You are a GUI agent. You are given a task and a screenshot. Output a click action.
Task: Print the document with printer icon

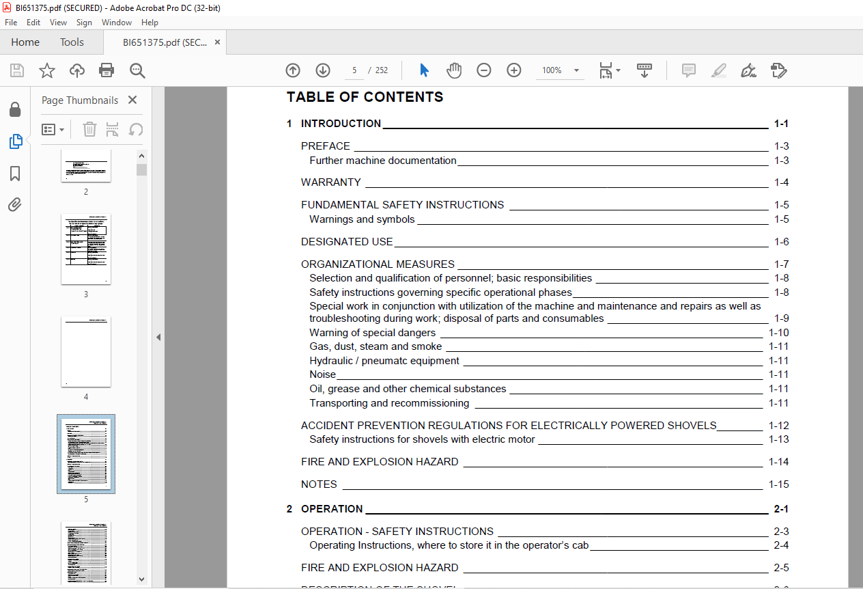tap(107, 70)
